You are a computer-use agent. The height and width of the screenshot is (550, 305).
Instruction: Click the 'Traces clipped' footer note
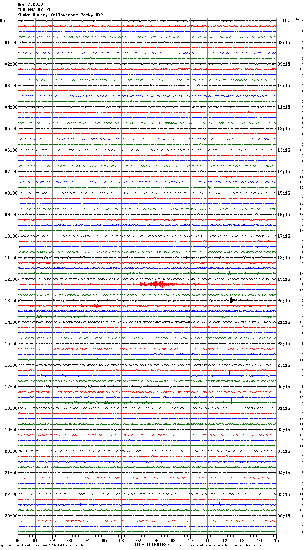[217, 545]
